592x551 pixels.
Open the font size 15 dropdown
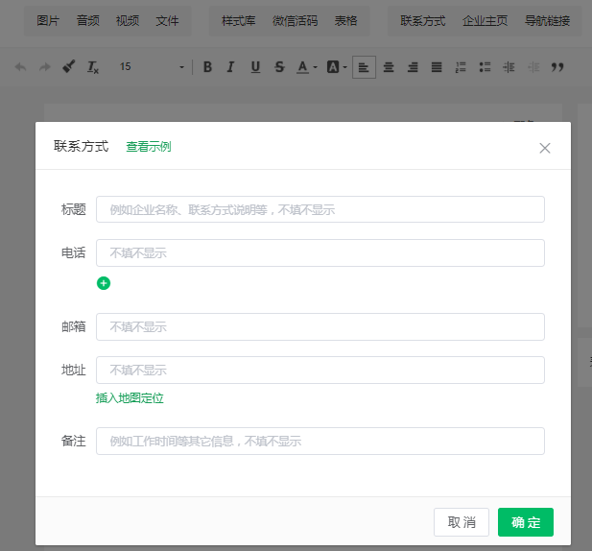point(182,67)
